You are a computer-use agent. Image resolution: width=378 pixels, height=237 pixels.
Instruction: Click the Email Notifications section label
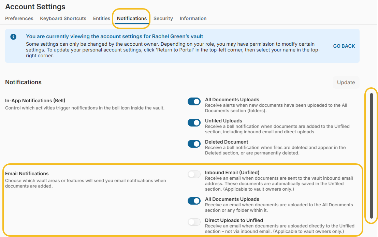click(x=27, y=174)
